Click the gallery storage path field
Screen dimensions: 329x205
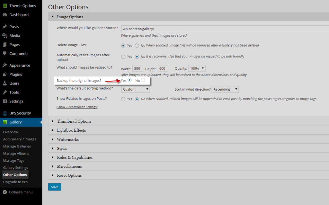(225, 29)
